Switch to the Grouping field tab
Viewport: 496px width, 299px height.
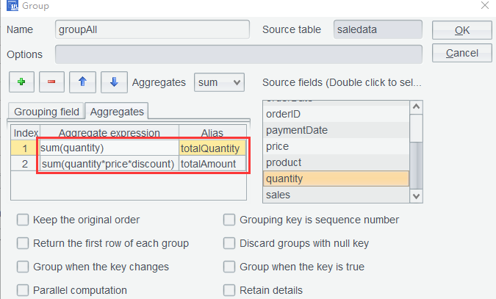tap(46, 112)
